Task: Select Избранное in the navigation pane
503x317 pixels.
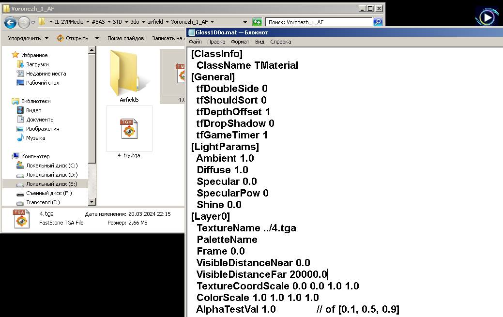Action: click(34, 55)
